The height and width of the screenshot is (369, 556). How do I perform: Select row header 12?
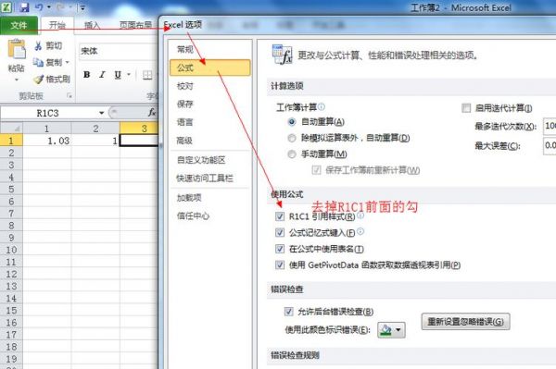pos(11,274)
